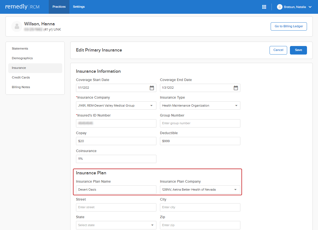Image resolution: width=318 pixels, height=230 pixels.
Task: Open Coverage Start Date calendar icon
Action: 152,88
